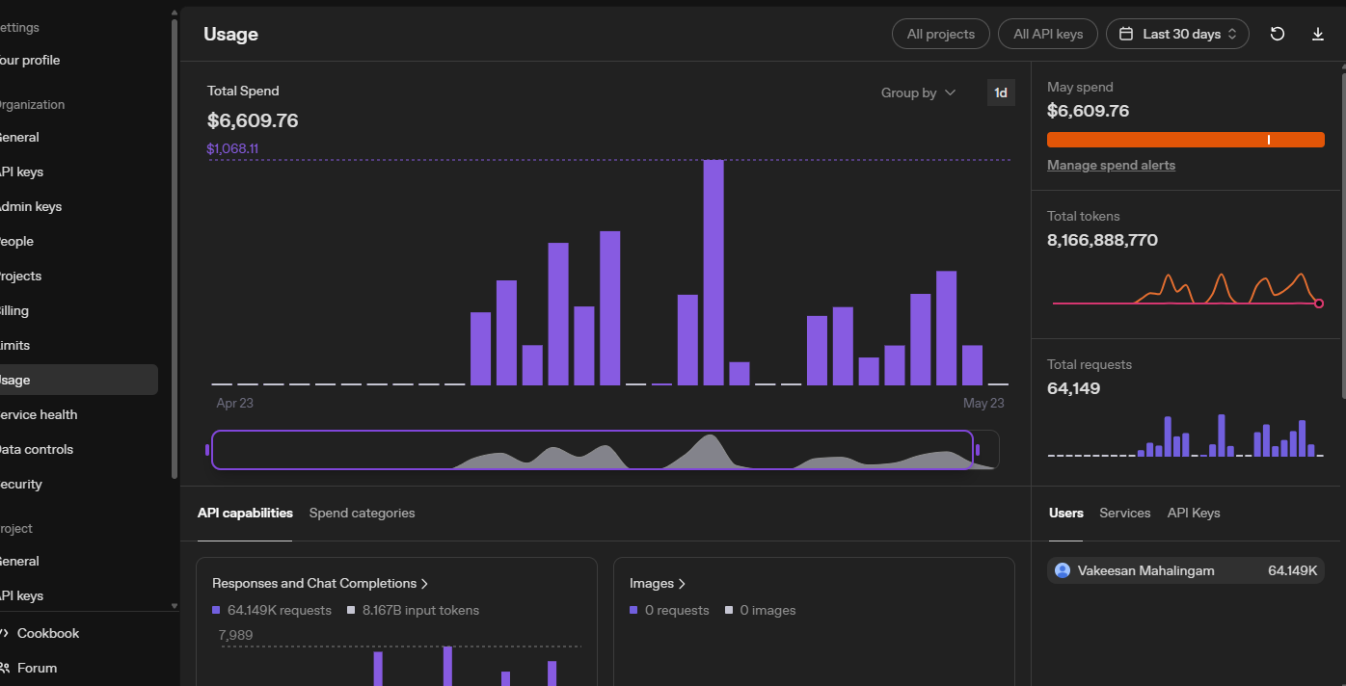Click the 64,149 total requests value
1346x686 pixels.
point(1073,388)
